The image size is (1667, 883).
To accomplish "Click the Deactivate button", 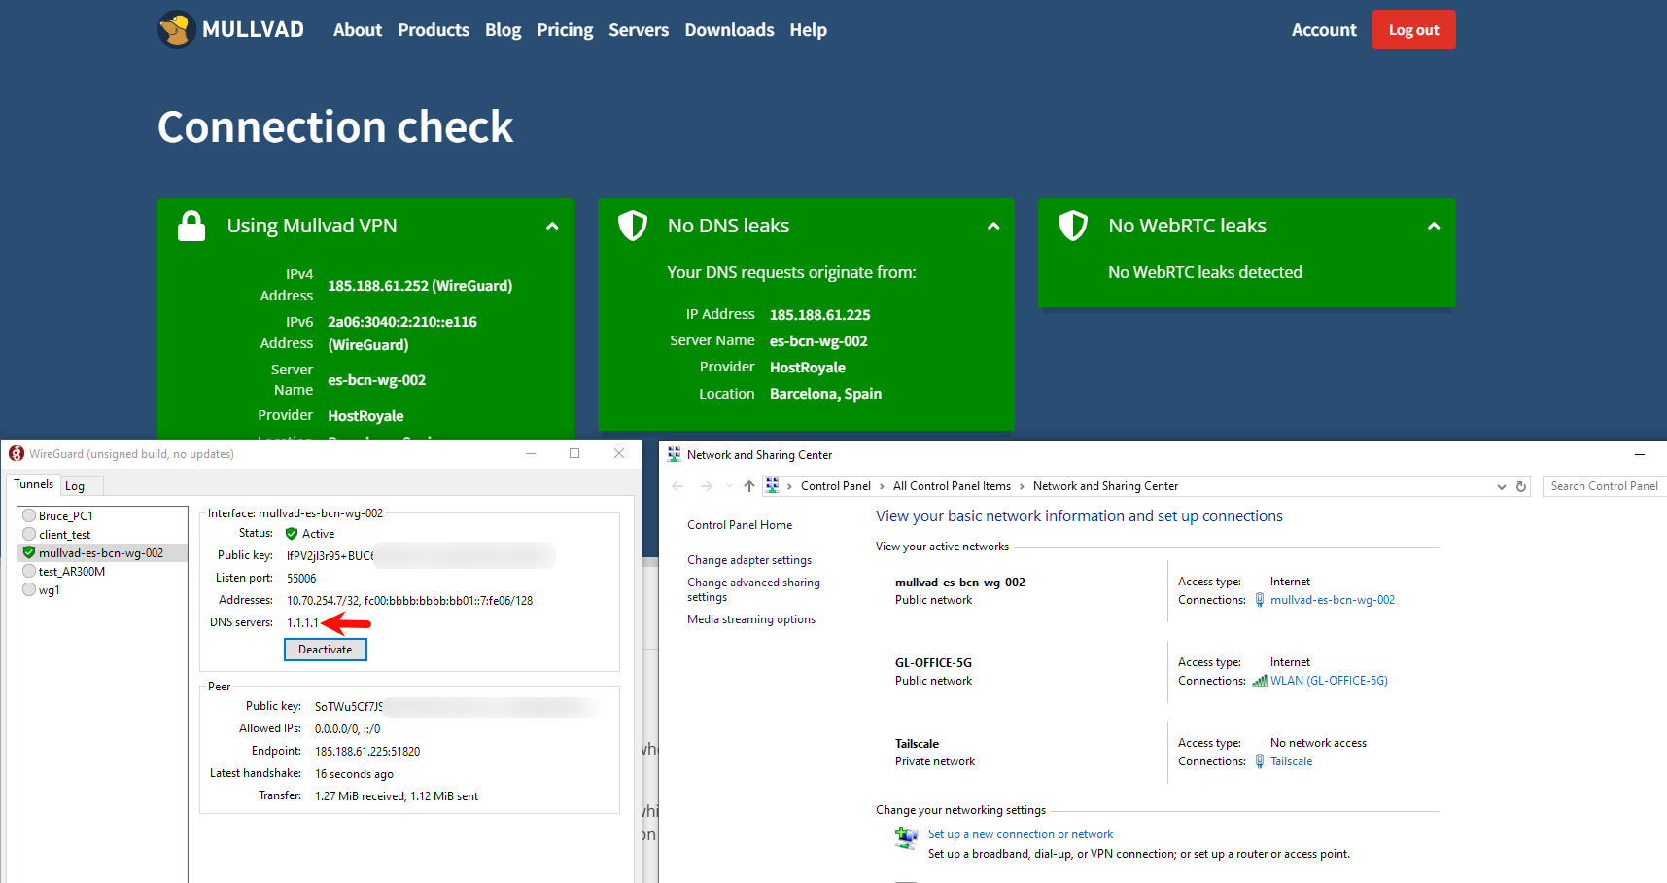I will (325, 650).
